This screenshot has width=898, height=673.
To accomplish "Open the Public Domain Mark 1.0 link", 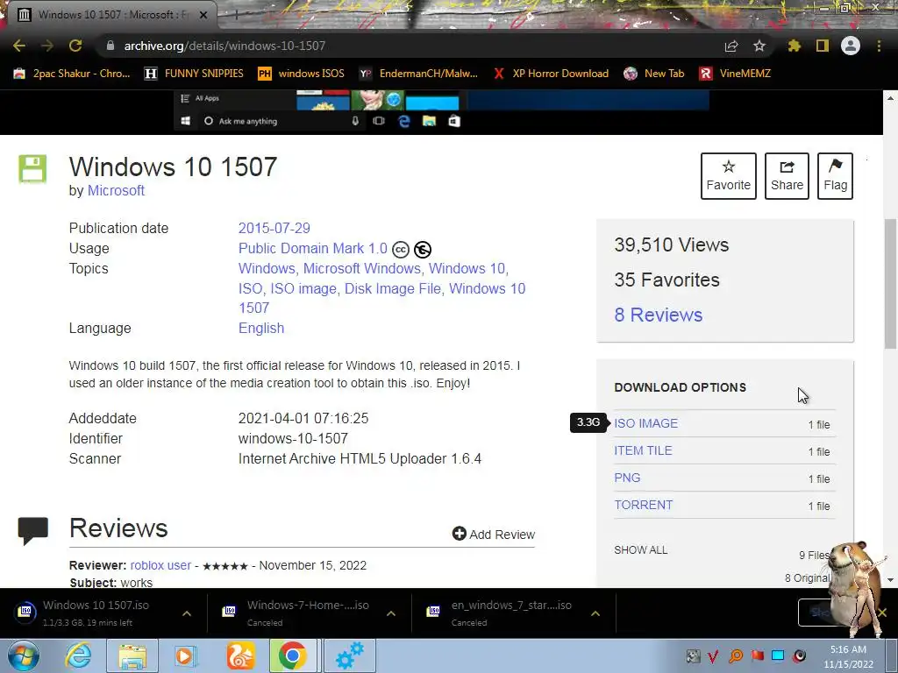I will 313,248.
